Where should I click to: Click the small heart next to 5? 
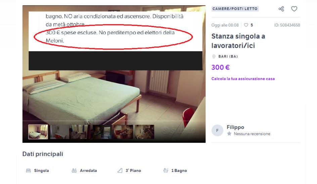246,25
